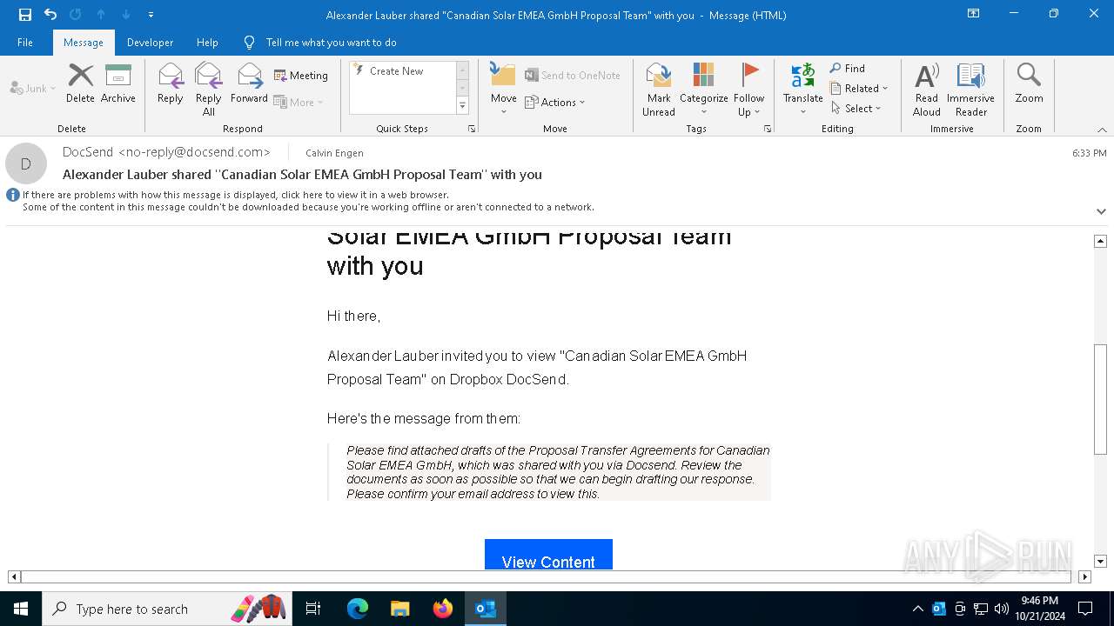Open Immersive Reader
1114x626 pixels.
point(970,90)
